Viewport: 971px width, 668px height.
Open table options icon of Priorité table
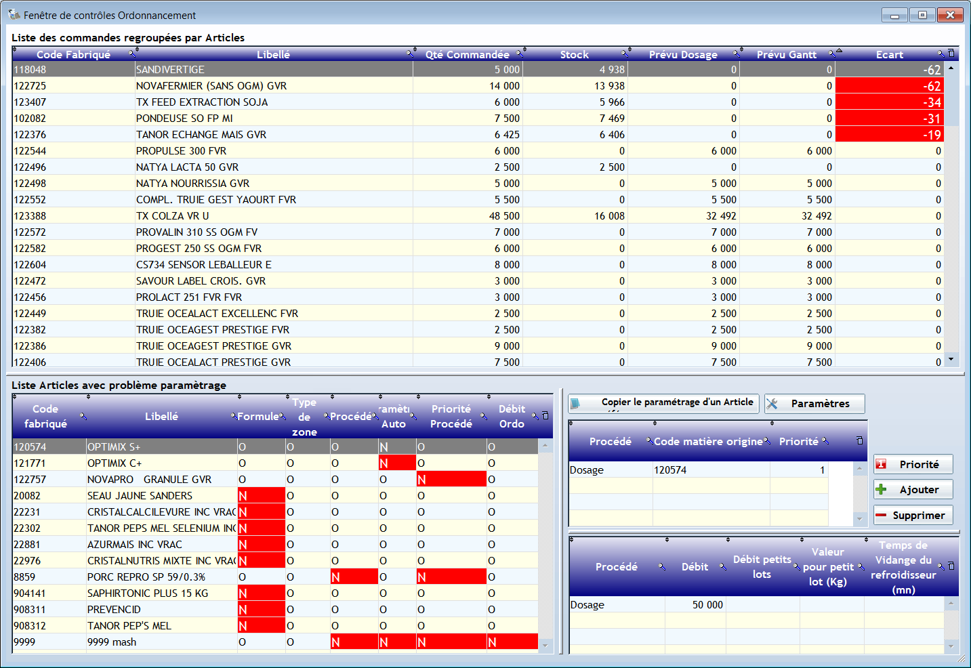(x=860, y=441)
